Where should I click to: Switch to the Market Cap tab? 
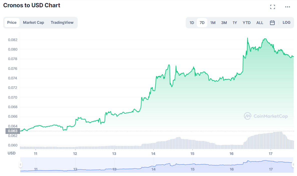point(34,23)
